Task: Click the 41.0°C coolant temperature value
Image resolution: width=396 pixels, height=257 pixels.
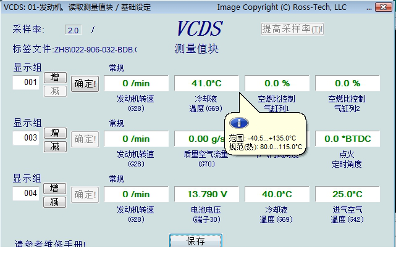Action: pyautogui.click(x=206, y=83)
